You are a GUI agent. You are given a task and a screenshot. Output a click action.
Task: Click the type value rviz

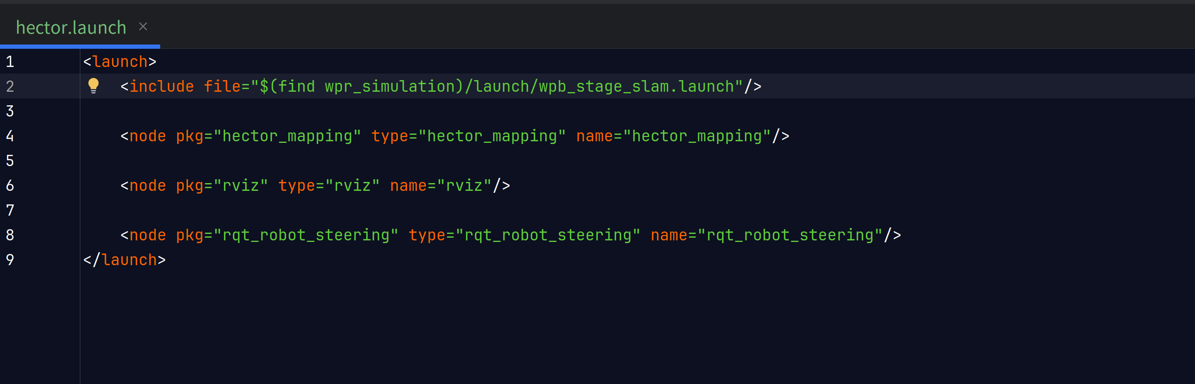353,186
